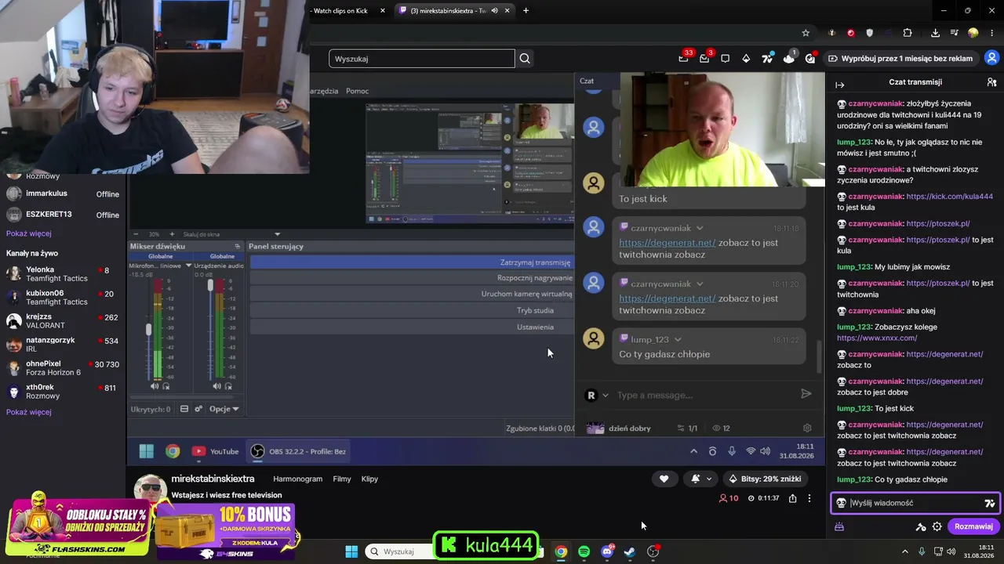The width and height of the screenshot is (1004, 564).
Task: Open the channel points chest icon
Action: pos(838,527)
